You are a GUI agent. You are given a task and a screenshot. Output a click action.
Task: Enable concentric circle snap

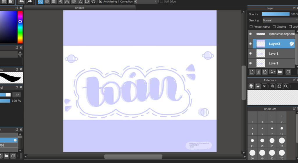click(74, 2)
